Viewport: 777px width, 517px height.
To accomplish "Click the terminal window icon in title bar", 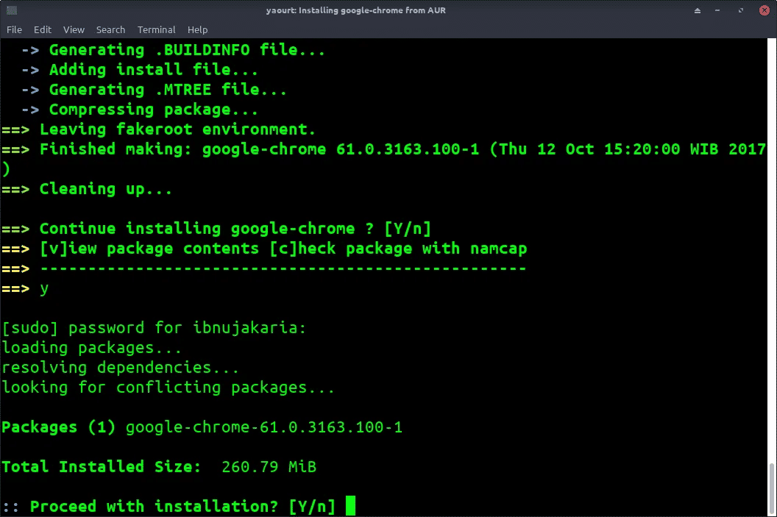I will pos(12,10).
